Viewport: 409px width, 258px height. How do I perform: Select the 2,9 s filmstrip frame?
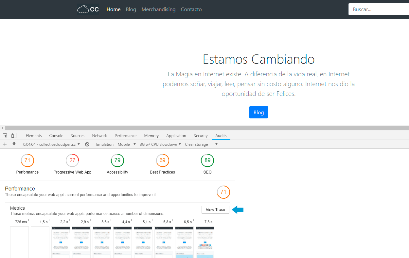[x=81, y=242]
